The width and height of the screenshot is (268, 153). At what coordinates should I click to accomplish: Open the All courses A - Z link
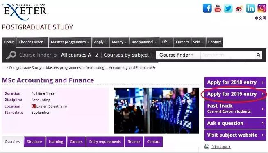click(x=79, y=55)
